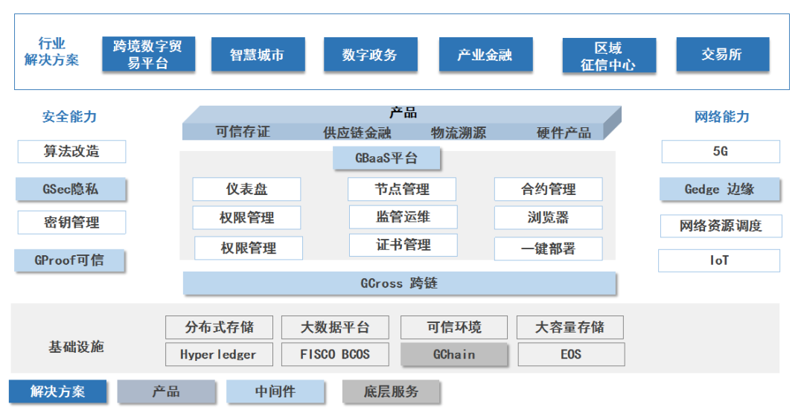Select the 智慧城市 box
Screen dimensions: 804x413
(x=258, y=55)
